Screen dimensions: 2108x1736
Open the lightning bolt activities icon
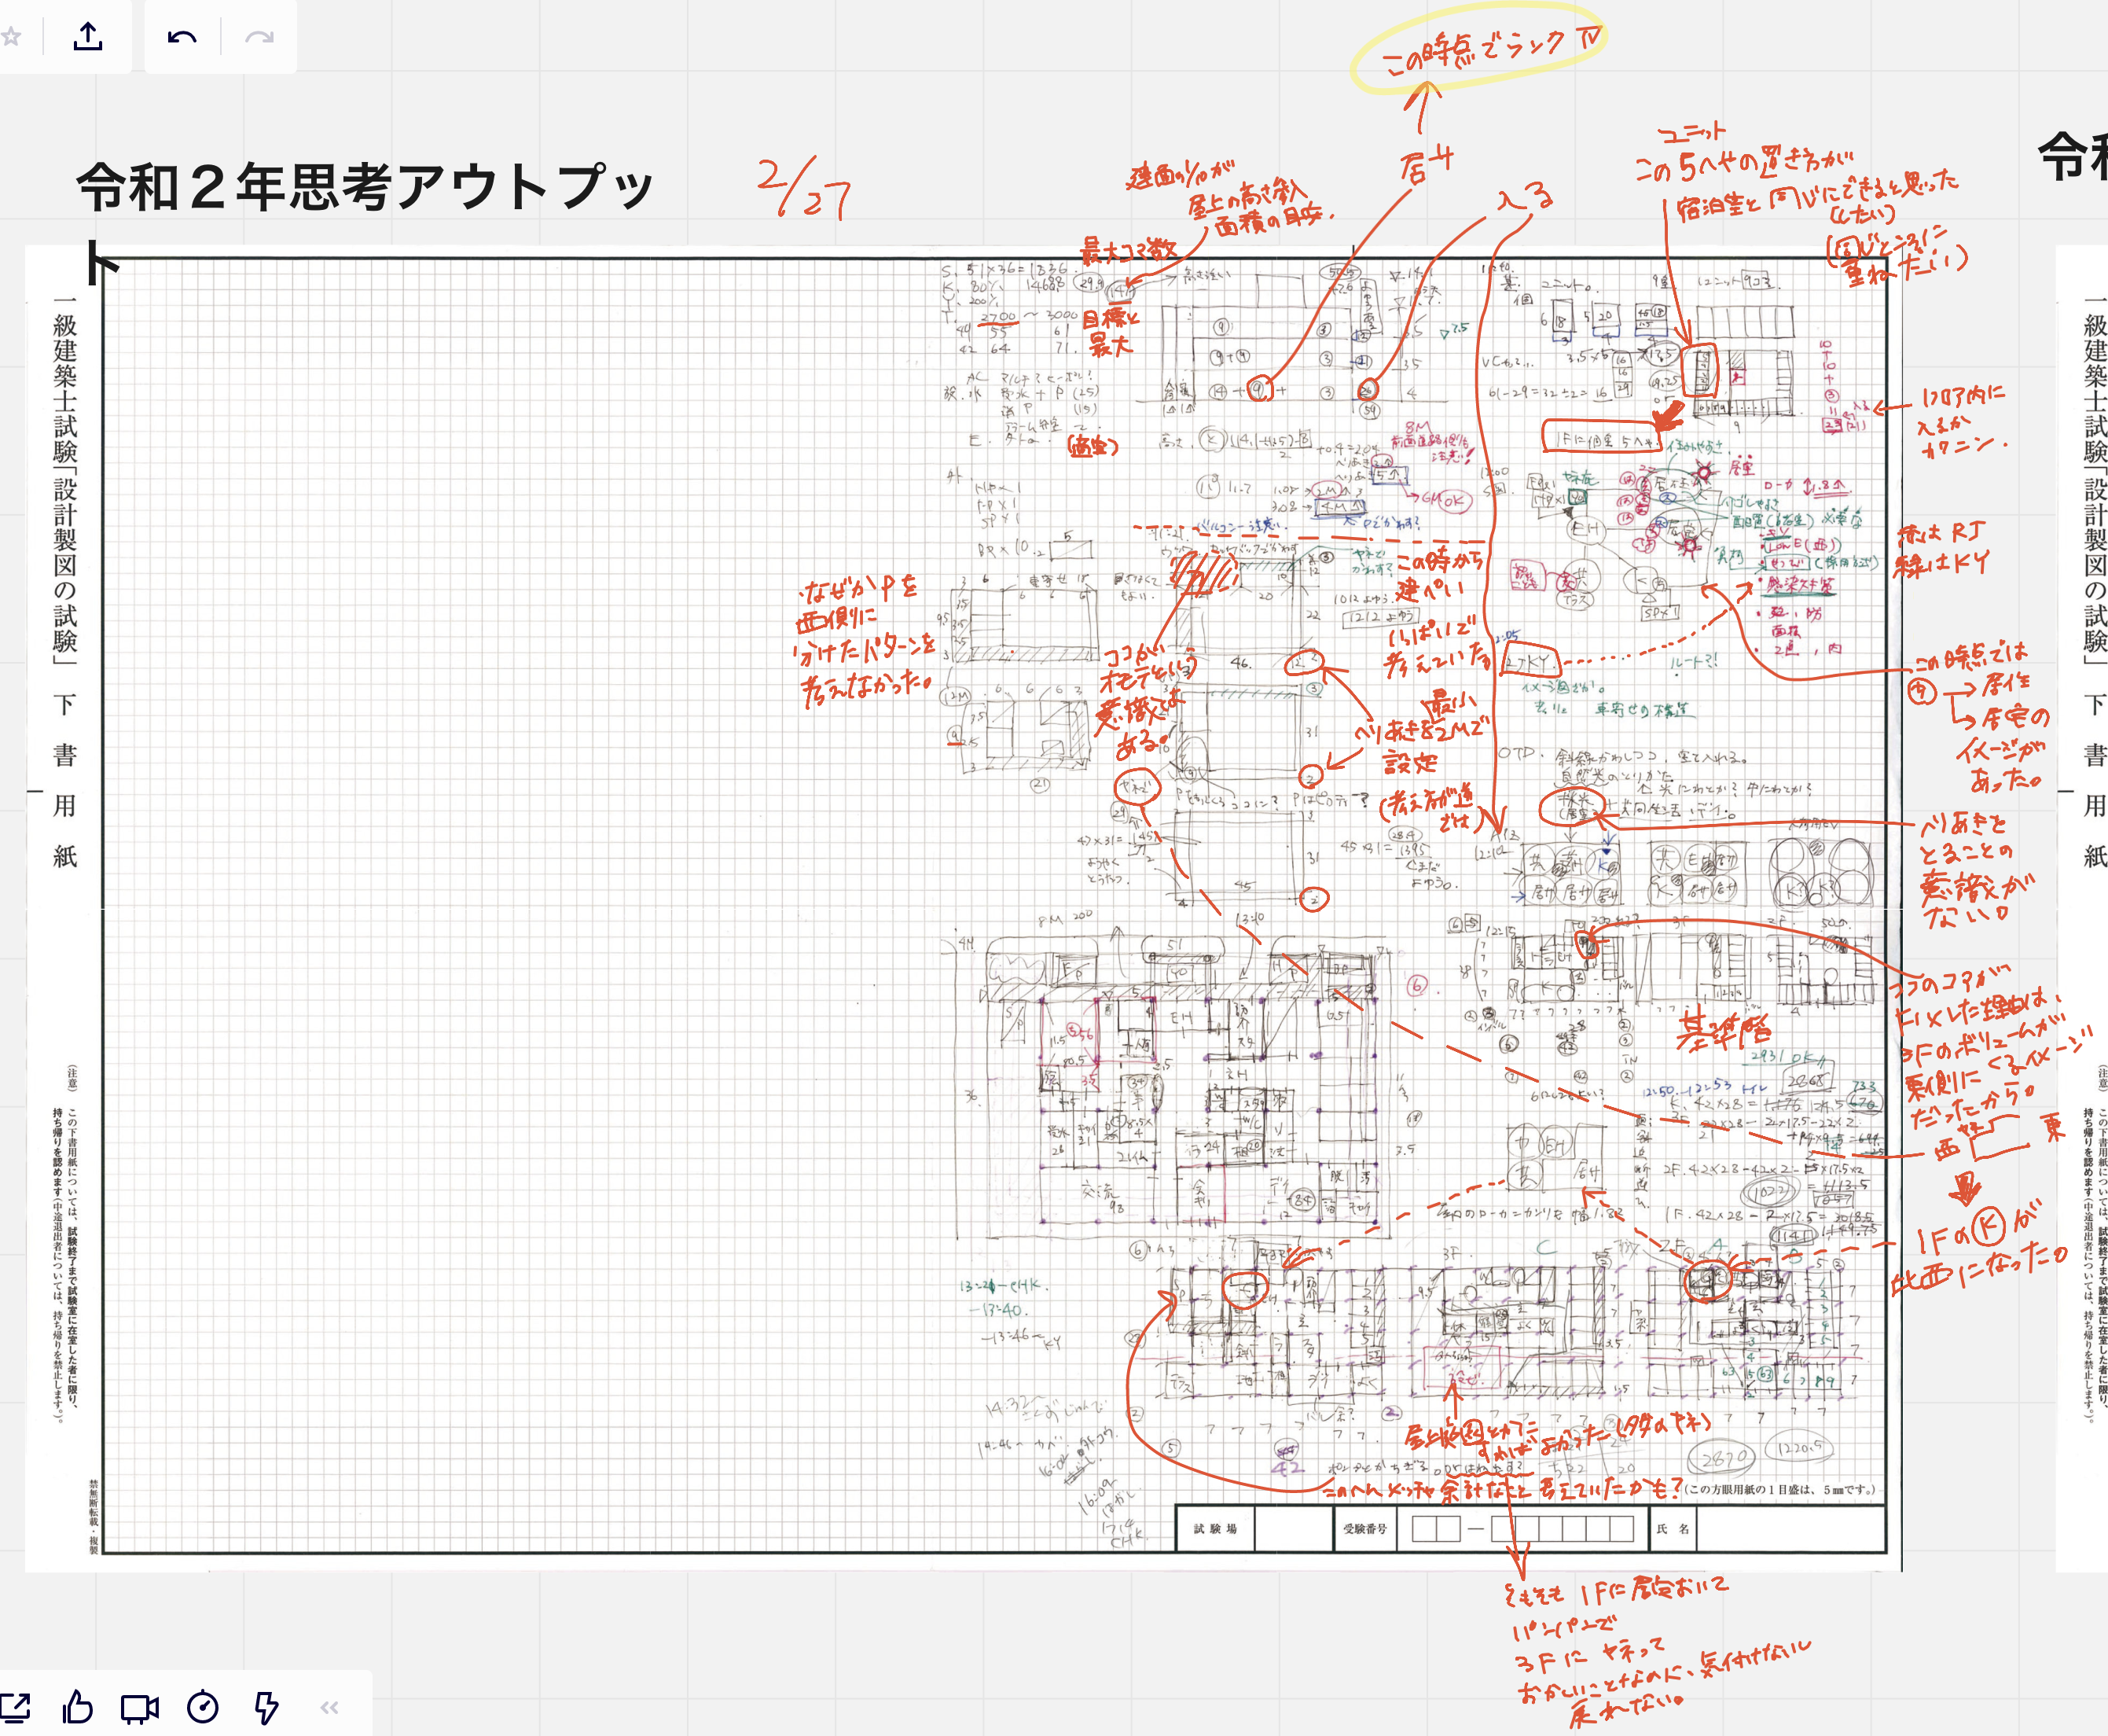pos(266,1707)
